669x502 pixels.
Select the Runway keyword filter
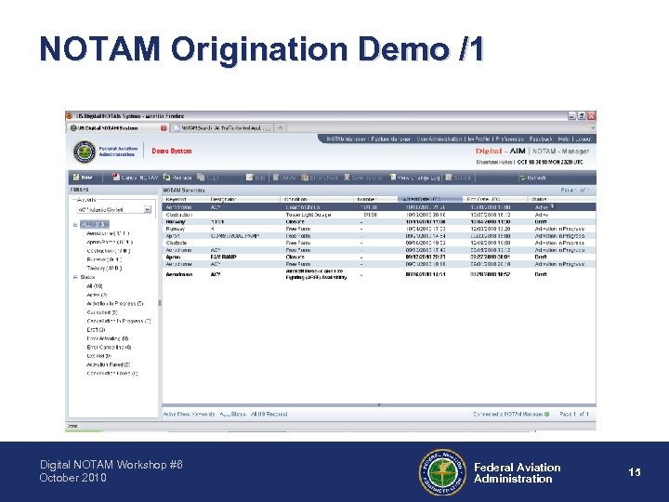pos(104,259)
